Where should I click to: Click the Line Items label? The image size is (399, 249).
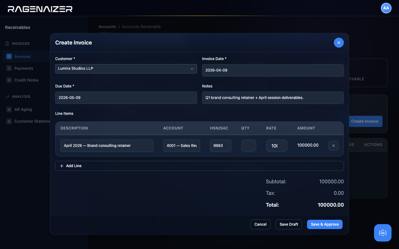click(64, 114)
